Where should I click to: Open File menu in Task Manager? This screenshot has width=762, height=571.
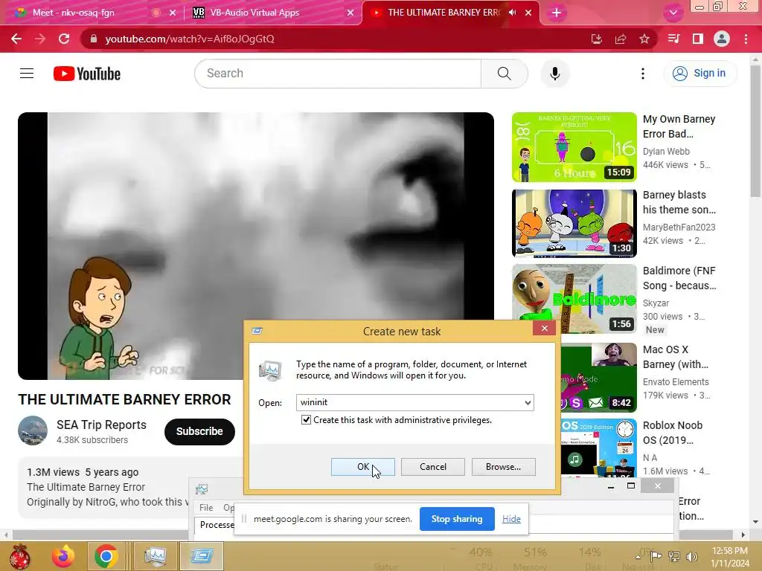pos(206,507)
